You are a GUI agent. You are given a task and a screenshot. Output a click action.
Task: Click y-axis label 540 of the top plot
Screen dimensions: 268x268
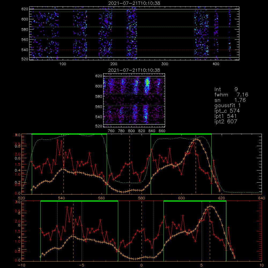tap(25, 50)
